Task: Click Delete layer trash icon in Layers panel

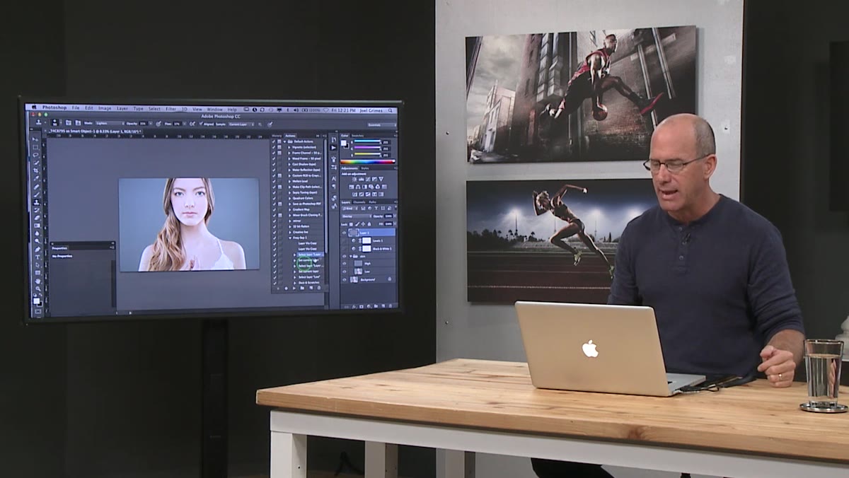Action: 391,306
